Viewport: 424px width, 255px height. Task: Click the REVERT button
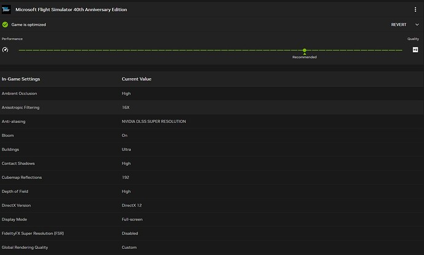[399, 25]
